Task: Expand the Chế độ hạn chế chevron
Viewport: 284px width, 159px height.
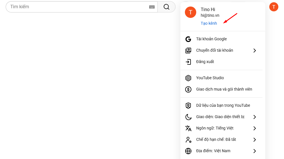Action: [255, 140]
